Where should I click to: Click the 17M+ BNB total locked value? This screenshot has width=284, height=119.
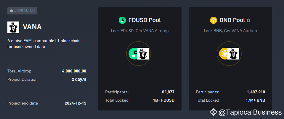(255, 100)
